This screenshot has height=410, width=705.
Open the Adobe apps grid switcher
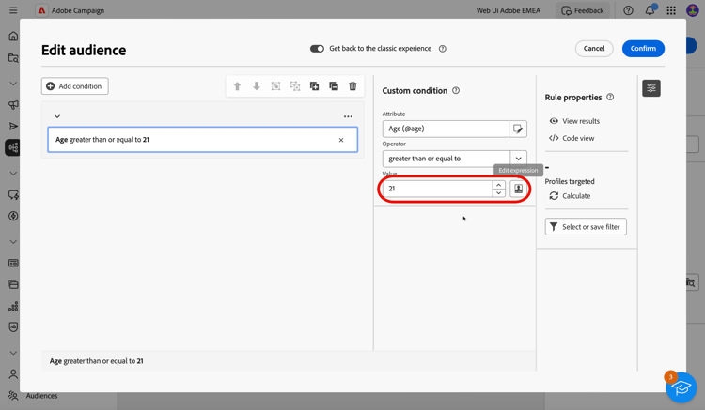pyautogui.click(x=671, y=10)
